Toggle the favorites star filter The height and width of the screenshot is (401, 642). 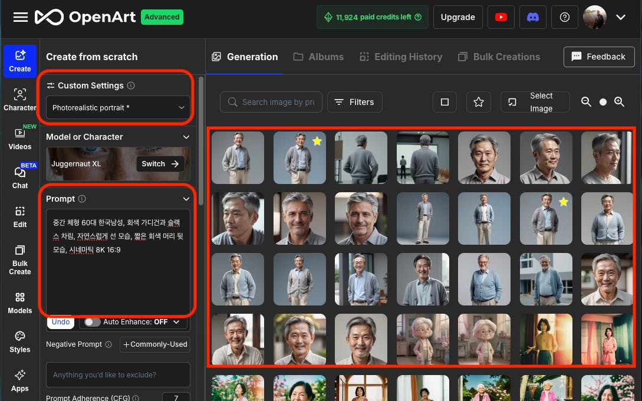pyautogui.click(x=479, y=102)
